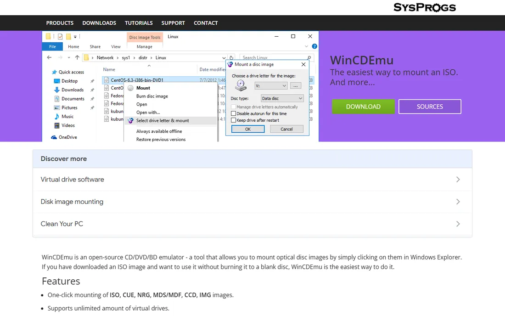Select the View ribbon tab
Image resolution: width=505 pixels, height=316 pixels.
click(x=116, y=47)
